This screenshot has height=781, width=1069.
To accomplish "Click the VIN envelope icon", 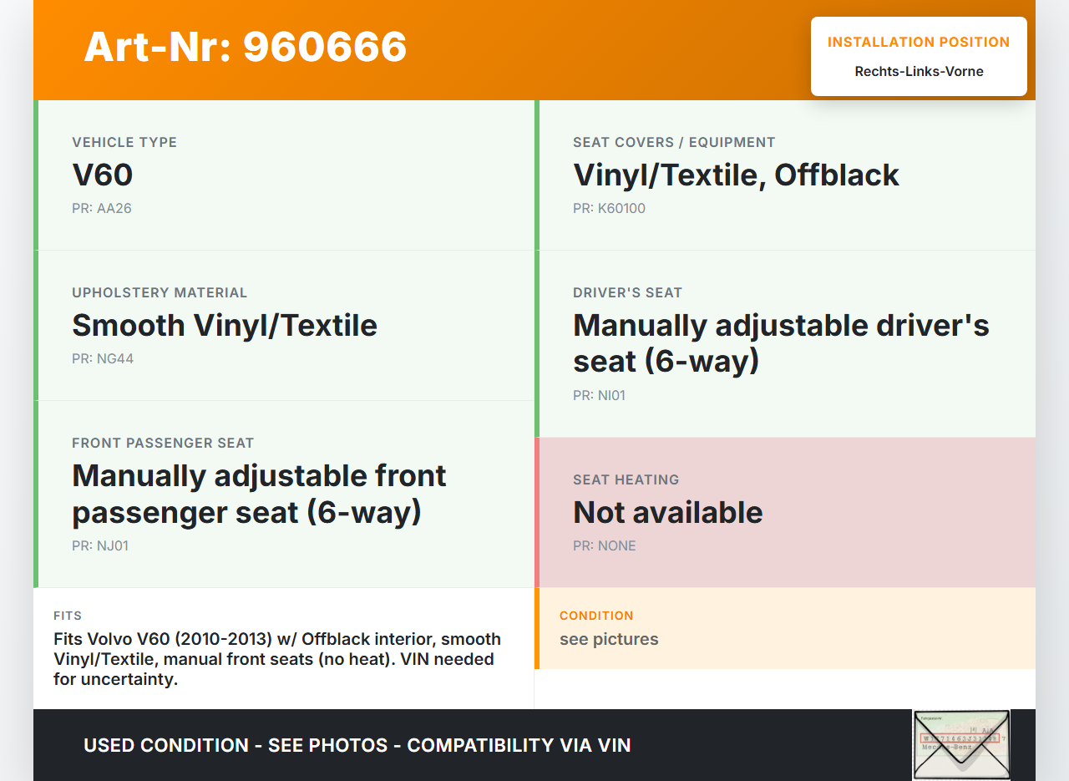I will [x=961, y=744].
